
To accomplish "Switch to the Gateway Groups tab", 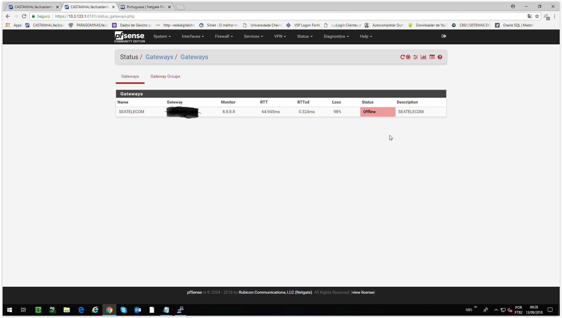I will (x=165, y=76).
